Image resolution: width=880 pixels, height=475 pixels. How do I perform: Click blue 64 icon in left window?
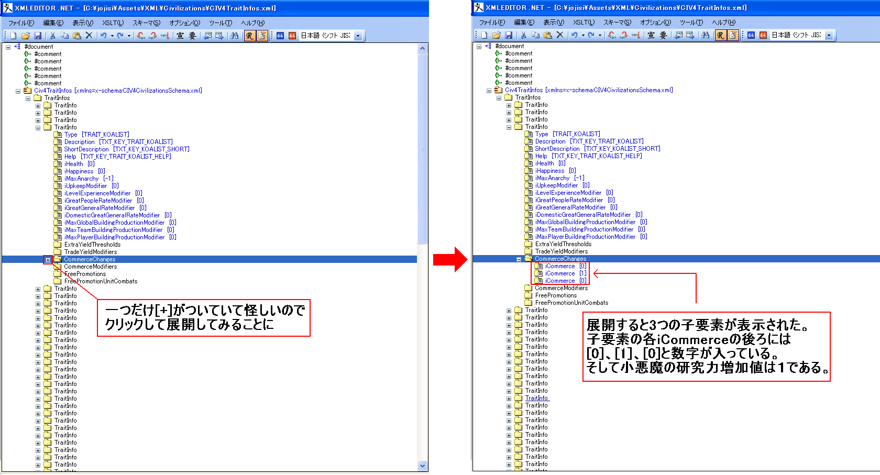[x=280, y=36]
